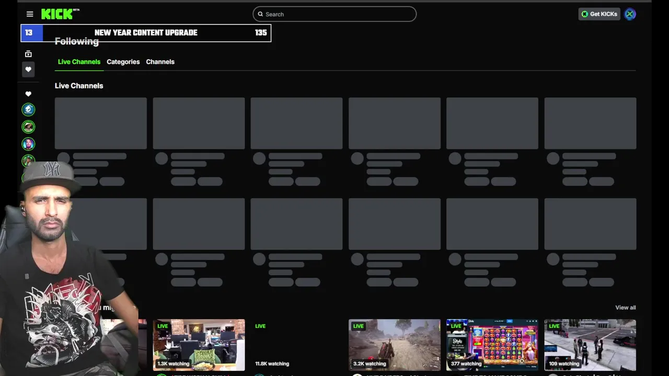Switch to the Live Channels tab
669x376 pixels.
[79, 62]
